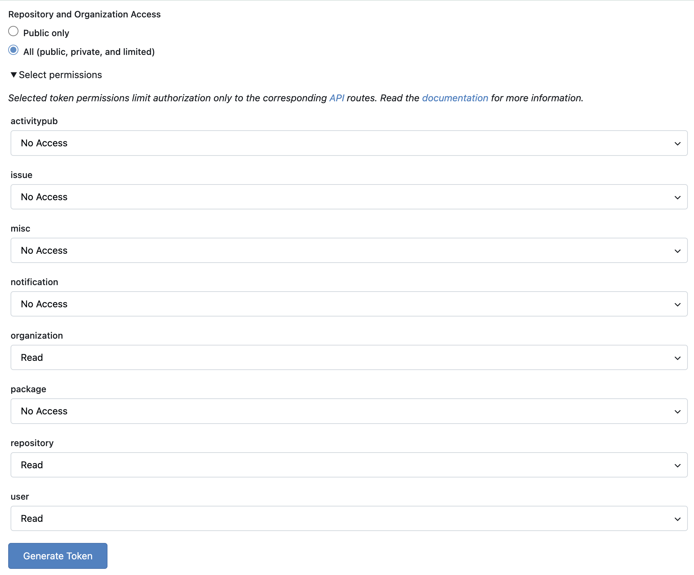Image resolution: width=694 pixels, height=575 pixels.
Task: Open the API link
Action: coord(336,98)
